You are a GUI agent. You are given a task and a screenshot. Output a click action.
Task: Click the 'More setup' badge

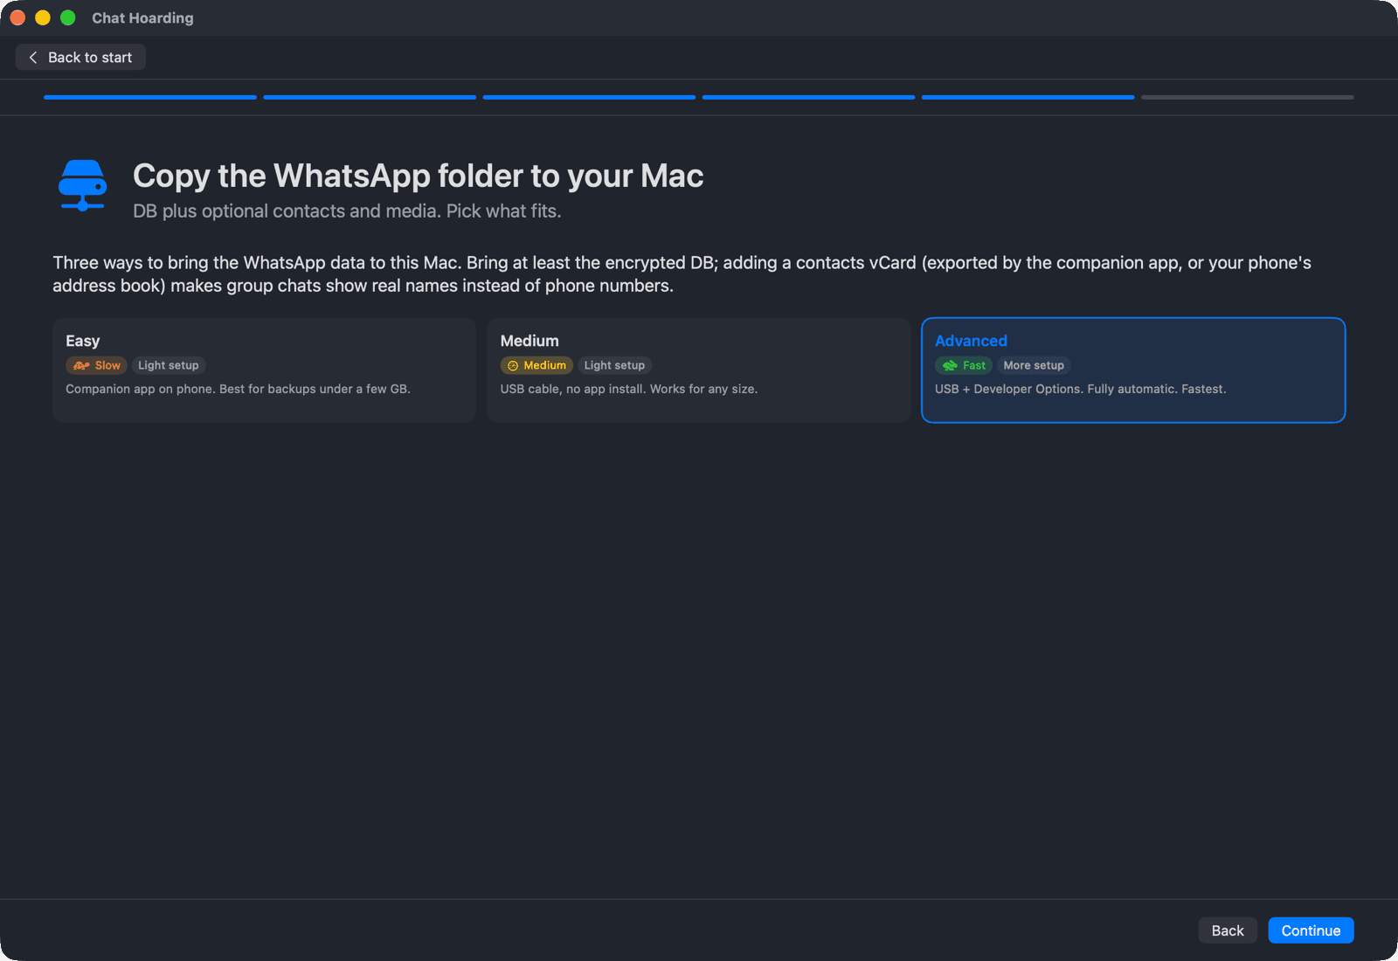pyautogui.click(x=1034, y=365)
